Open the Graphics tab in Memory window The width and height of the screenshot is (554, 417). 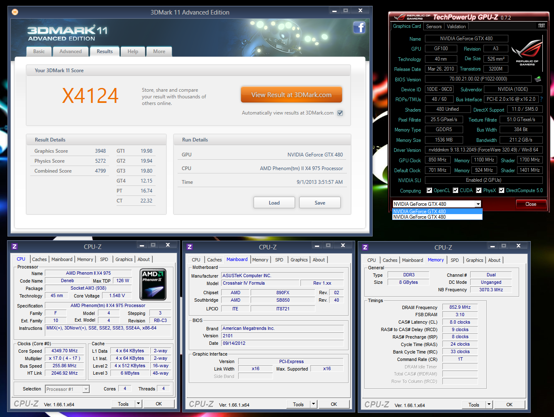(x=475, y=260)
